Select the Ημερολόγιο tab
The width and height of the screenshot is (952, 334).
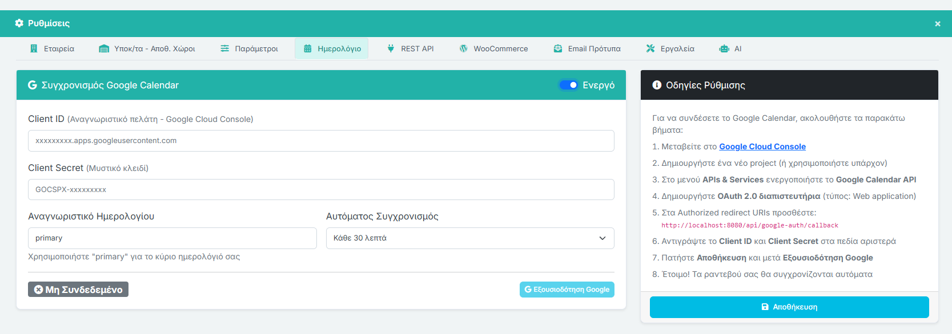332,48
